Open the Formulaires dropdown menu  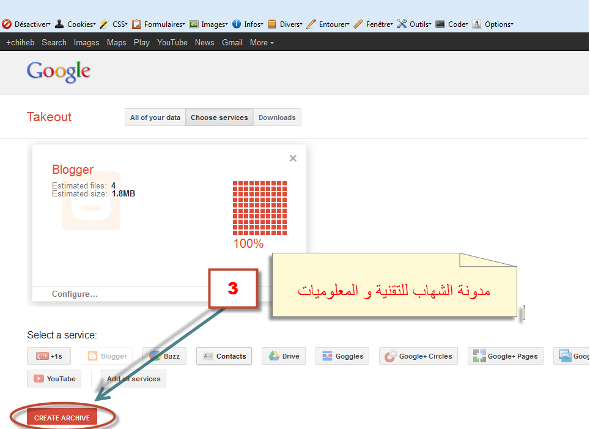tap(164, 24)
